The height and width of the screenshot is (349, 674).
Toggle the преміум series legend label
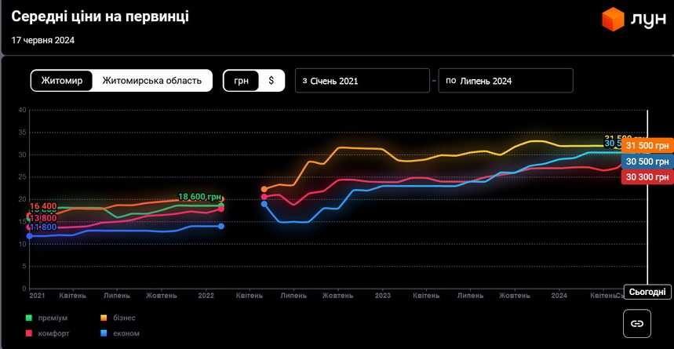pos(53,318)
